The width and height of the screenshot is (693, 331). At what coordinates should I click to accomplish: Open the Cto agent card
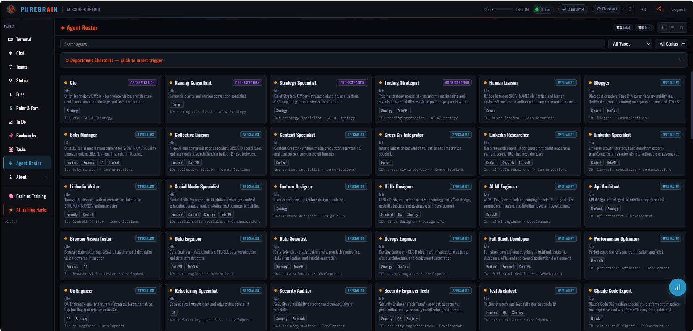110,99
